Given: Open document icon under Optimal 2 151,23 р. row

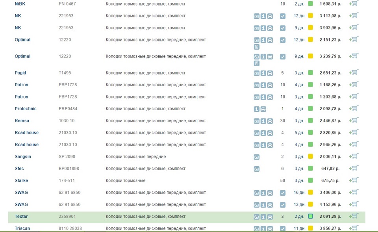Looking at the screenshot, I should point(256,47).
